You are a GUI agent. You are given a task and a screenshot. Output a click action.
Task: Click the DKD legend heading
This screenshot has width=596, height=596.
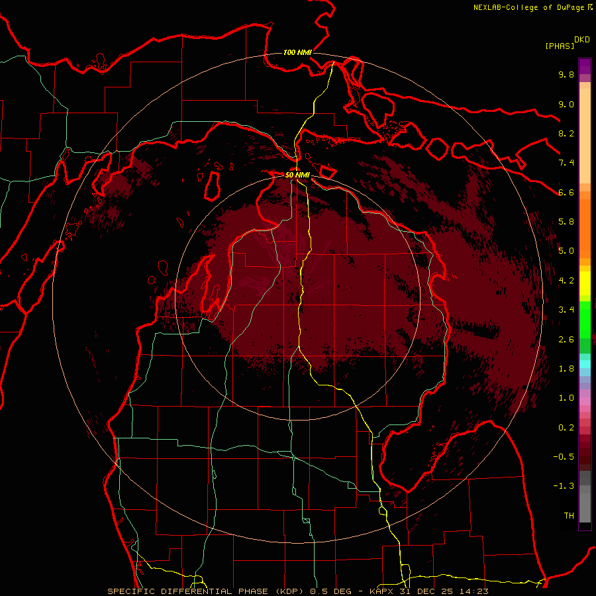pyautogui.click(x=582, y=39)
